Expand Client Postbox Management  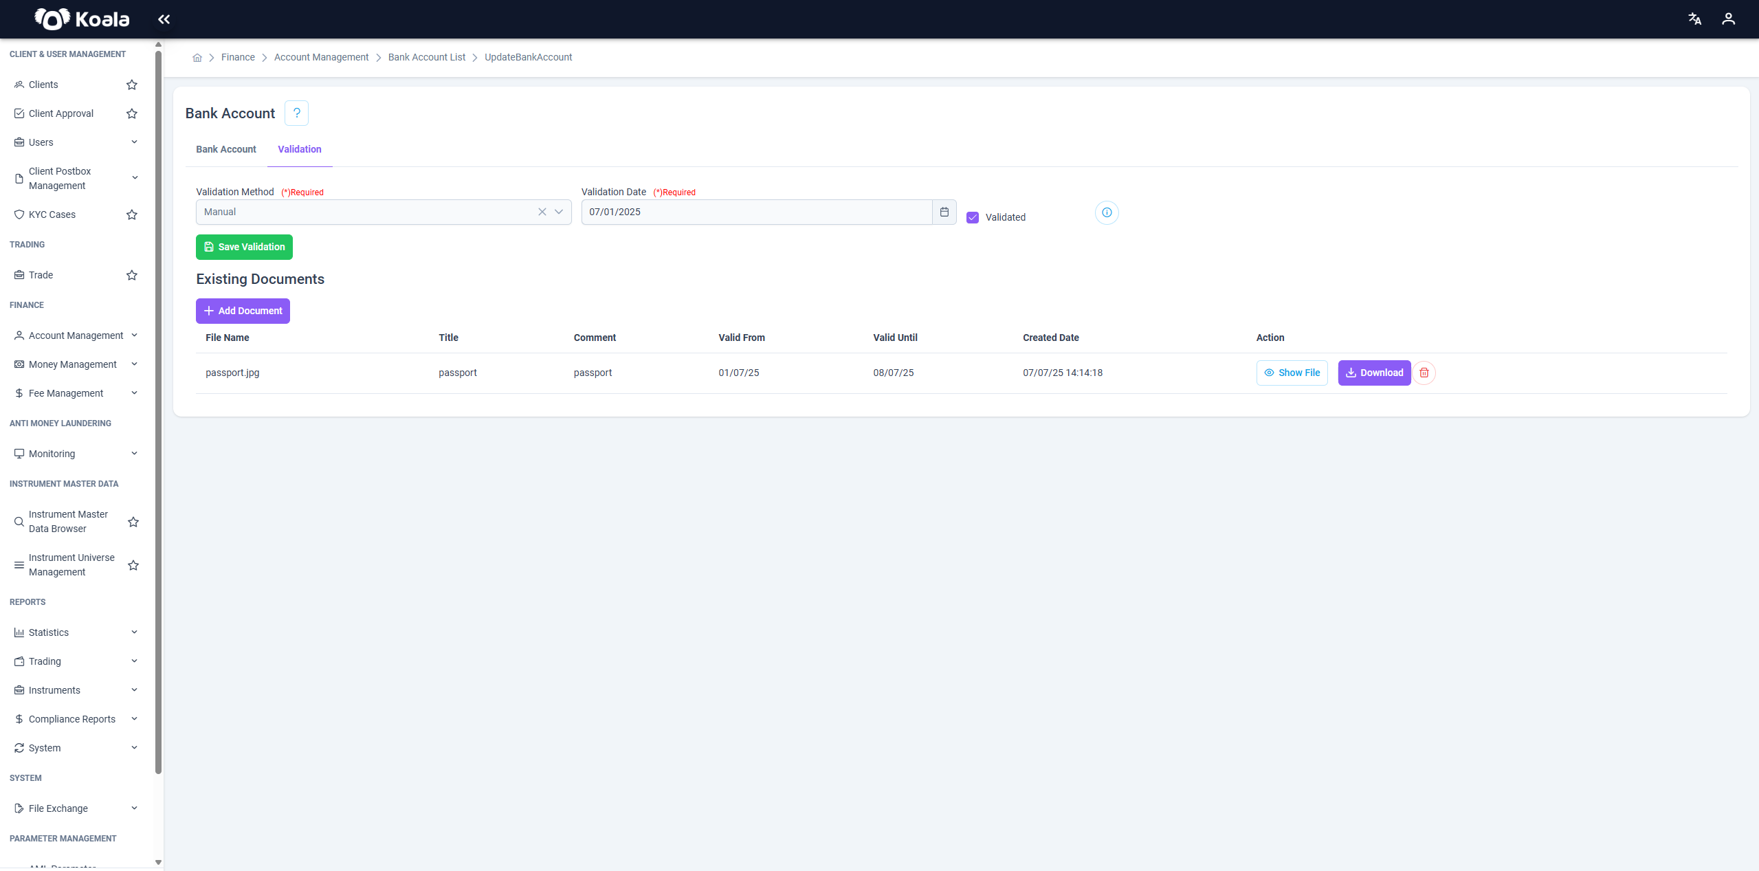[x=76, y=178]
